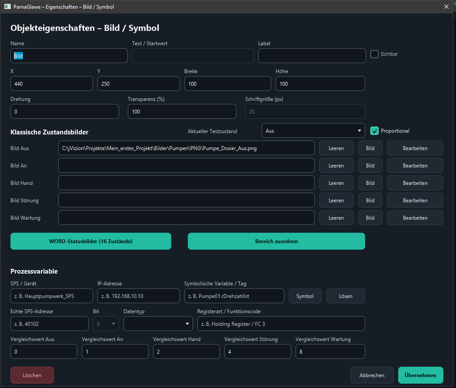Focus the SPS / Gerät input field
Image resolution: width=456 pixels, height=388 pixels.
coord(51,296)
